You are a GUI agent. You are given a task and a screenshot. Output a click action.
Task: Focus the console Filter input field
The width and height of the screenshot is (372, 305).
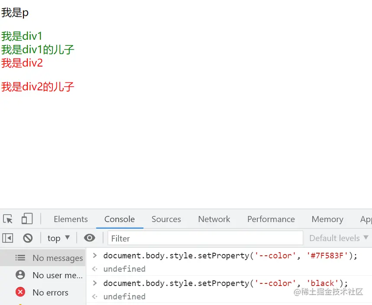205,238
